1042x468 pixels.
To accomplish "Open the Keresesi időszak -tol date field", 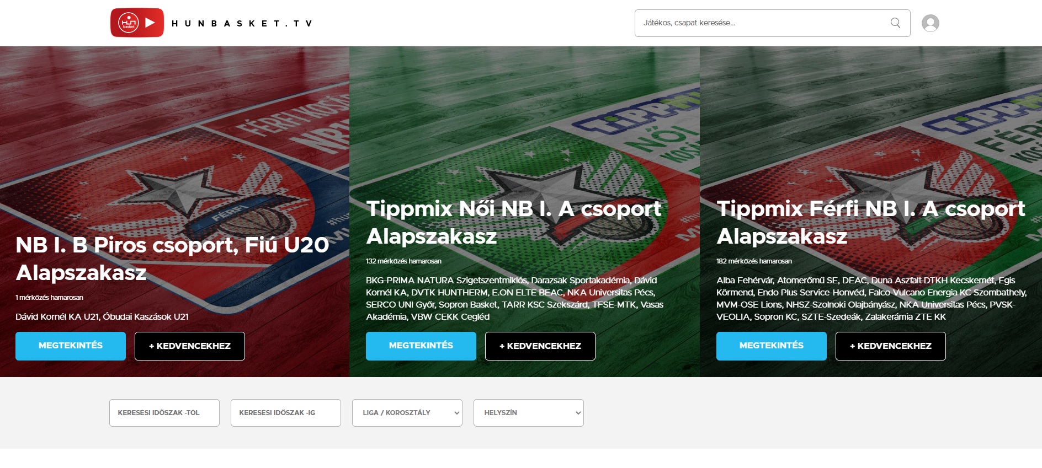I will [x=164, y=413].
